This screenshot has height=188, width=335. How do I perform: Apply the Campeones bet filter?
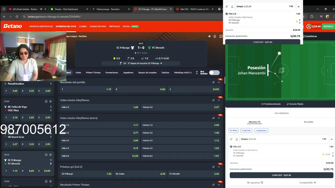coord(261,130)
